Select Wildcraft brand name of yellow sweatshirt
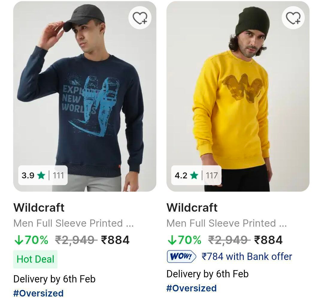The height and width of the screenshot is (301, 323). click(192, 208)
